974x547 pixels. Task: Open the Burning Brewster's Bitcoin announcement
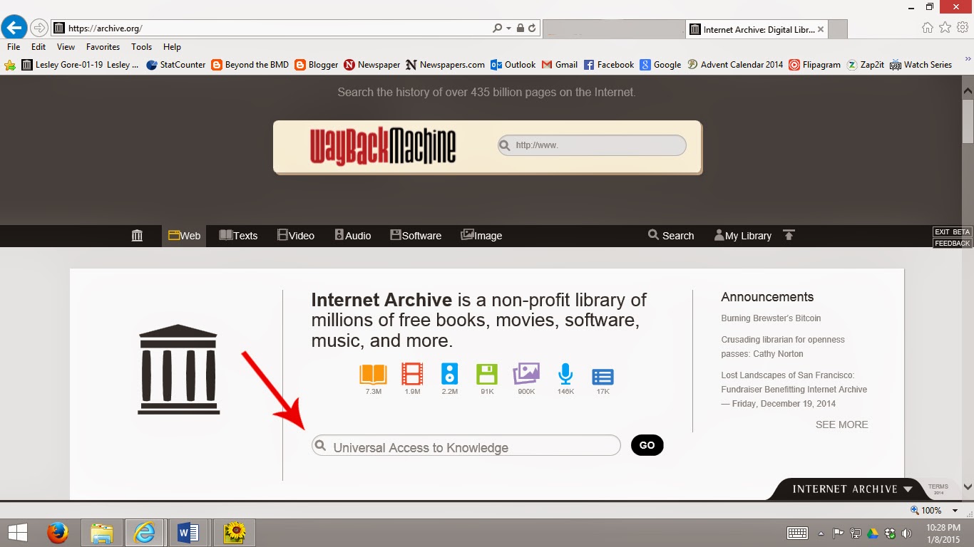[771, 318]
